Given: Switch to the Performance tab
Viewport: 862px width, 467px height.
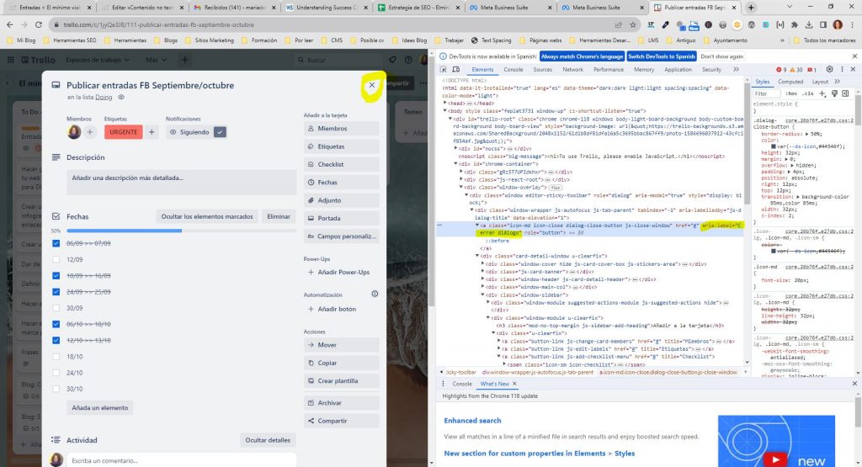Looking at the screenshot, I should tap(609, 70).
